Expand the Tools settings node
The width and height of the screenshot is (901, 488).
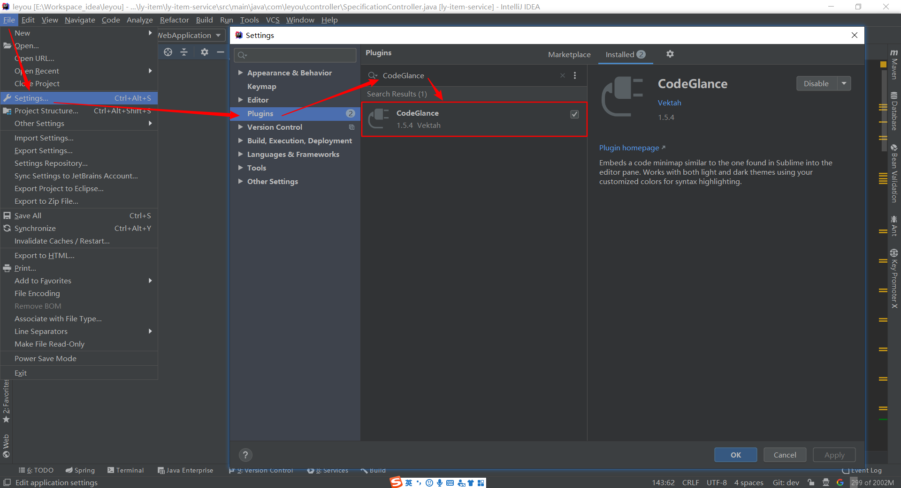pos(240,168)
